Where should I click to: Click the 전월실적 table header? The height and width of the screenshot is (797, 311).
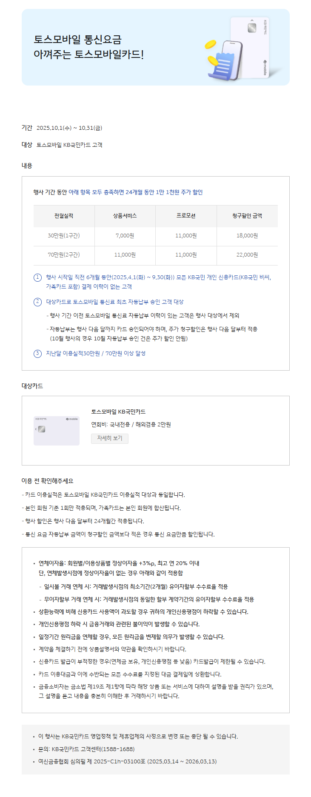point(64,216)
